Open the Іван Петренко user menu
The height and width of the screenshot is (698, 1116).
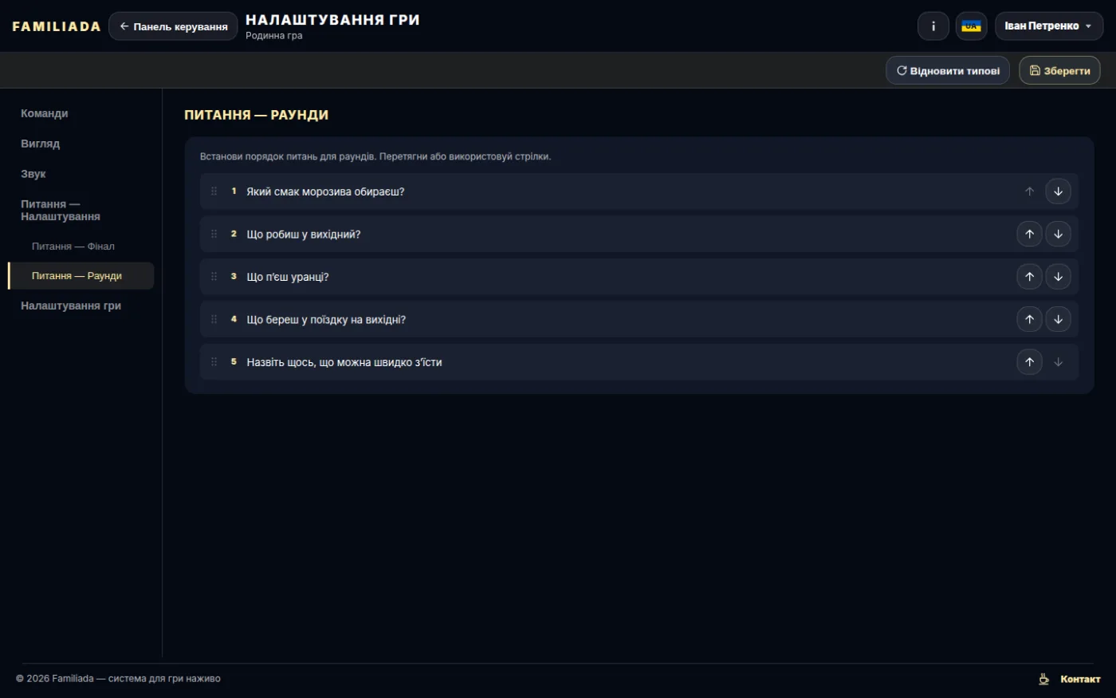(x=1049, y=26)
